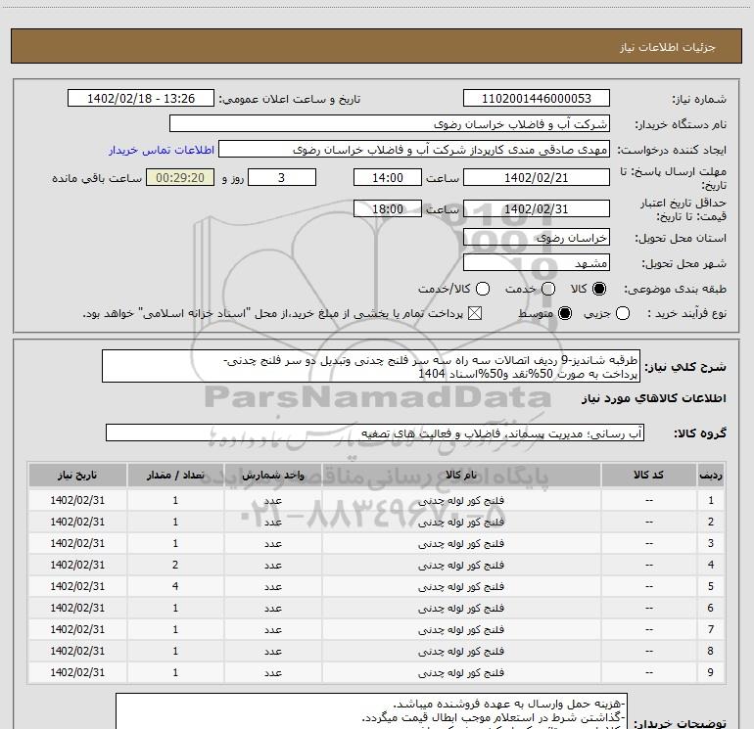
Task: Open the buyer contact information link
Action: pyautogui.click(x=162, y=151)
